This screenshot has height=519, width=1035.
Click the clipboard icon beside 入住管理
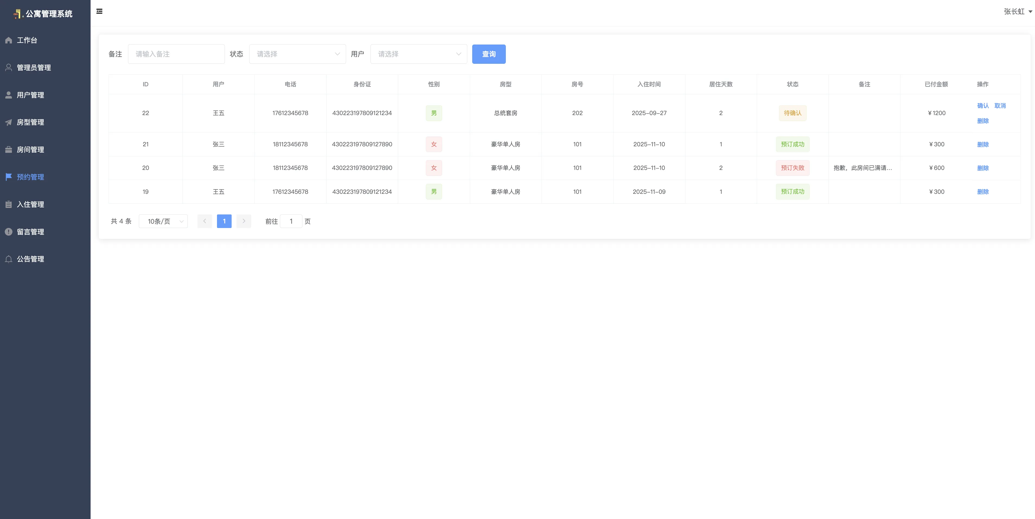8,204
